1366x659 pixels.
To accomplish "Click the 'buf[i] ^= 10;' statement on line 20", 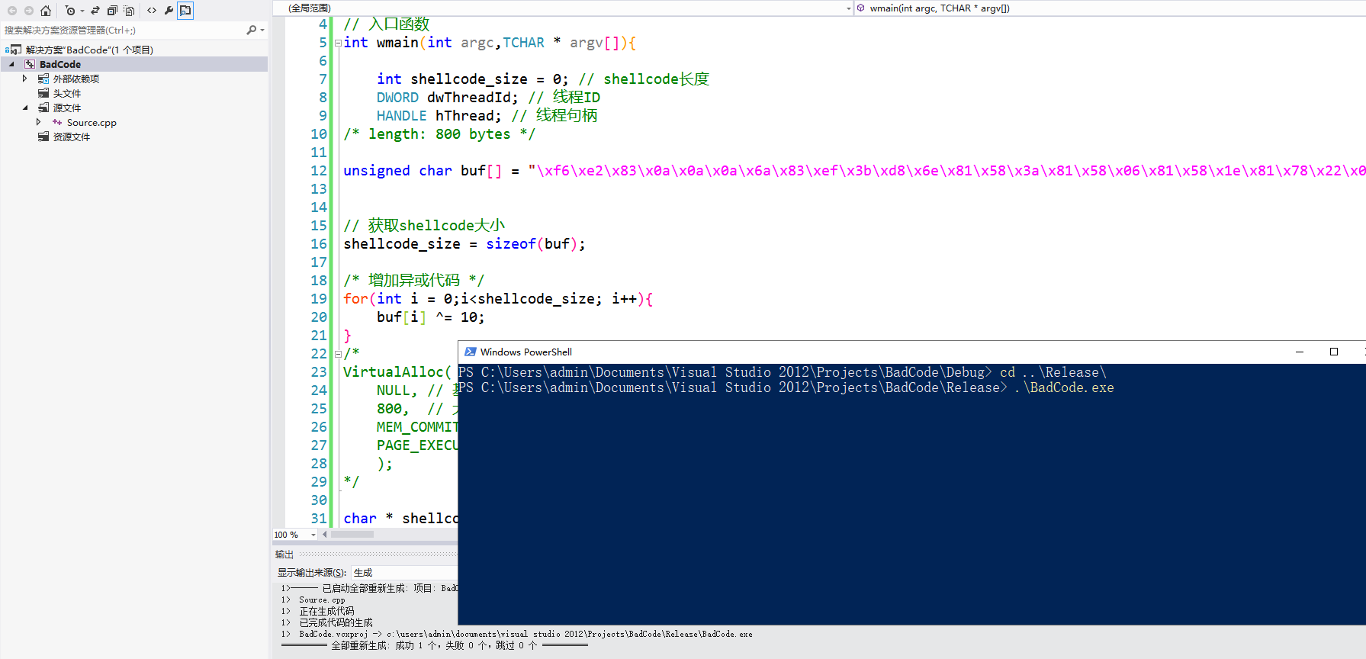I will click(x=430, y=317).
